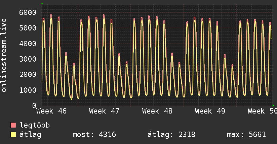Select the Week 50 axis label
This screenshot has height=144, width=277.
pos(262,111)
